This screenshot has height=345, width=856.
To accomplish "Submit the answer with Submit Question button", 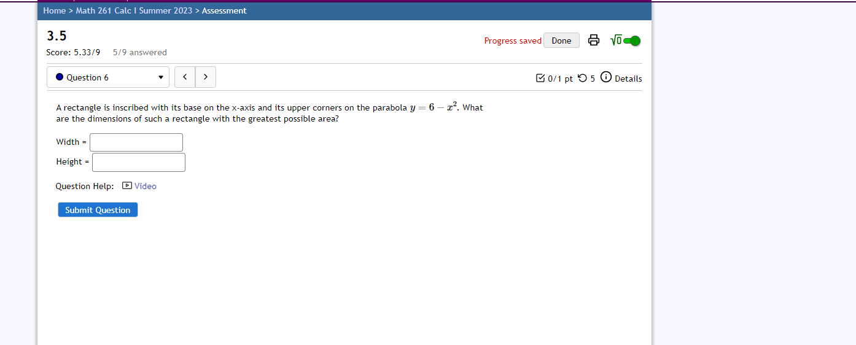I will point(98,210).
